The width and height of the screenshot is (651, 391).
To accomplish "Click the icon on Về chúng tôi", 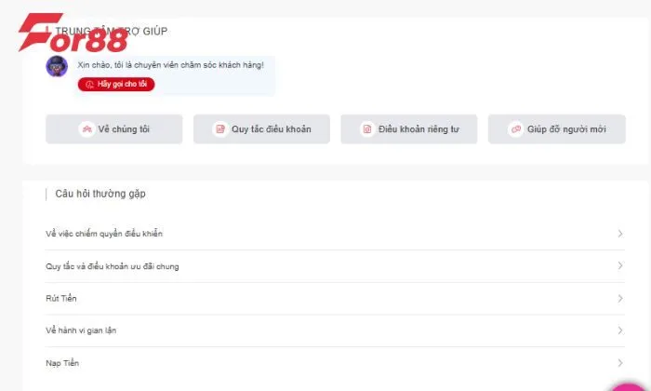I will pos(86,129).
